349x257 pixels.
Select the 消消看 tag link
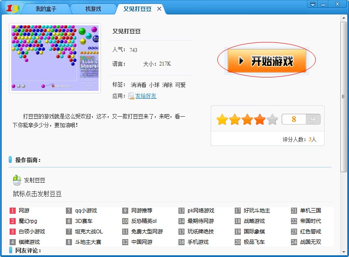[x=139, y=85]
